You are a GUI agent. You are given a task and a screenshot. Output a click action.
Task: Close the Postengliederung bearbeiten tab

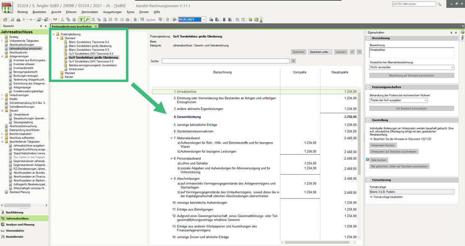96,27
